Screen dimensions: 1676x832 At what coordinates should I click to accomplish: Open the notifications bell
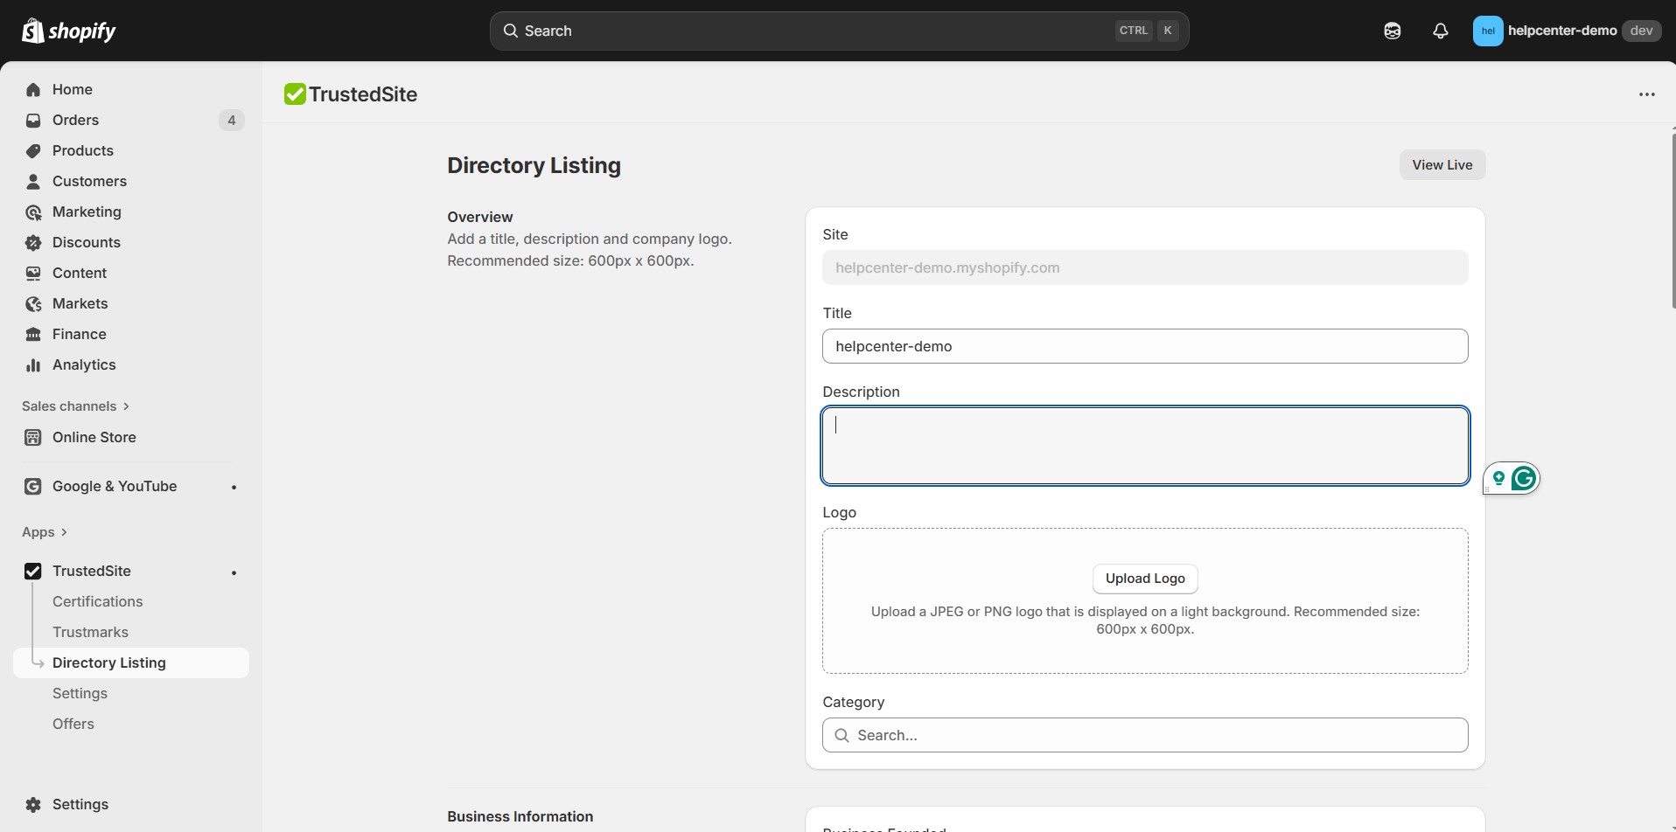(1440, 30)
